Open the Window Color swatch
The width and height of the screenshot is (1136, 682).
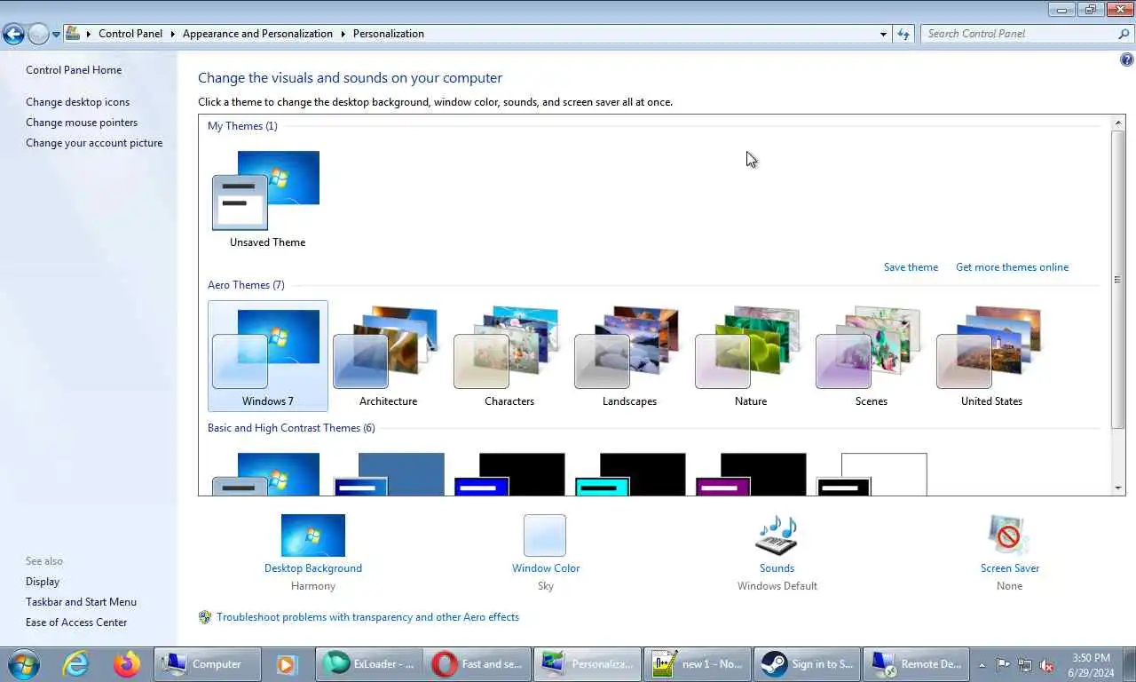click(x=545, y=535)
